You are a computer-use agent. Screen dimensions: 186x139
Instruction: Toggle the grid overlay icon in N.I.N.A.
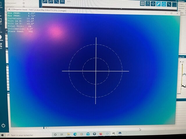(142, 3)
